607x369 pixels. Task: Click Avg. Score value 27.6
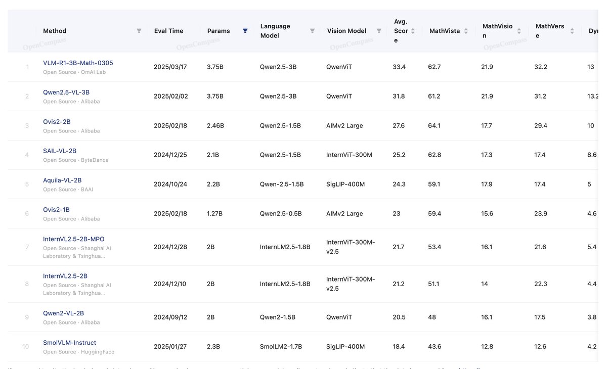[x=399, y=126]
